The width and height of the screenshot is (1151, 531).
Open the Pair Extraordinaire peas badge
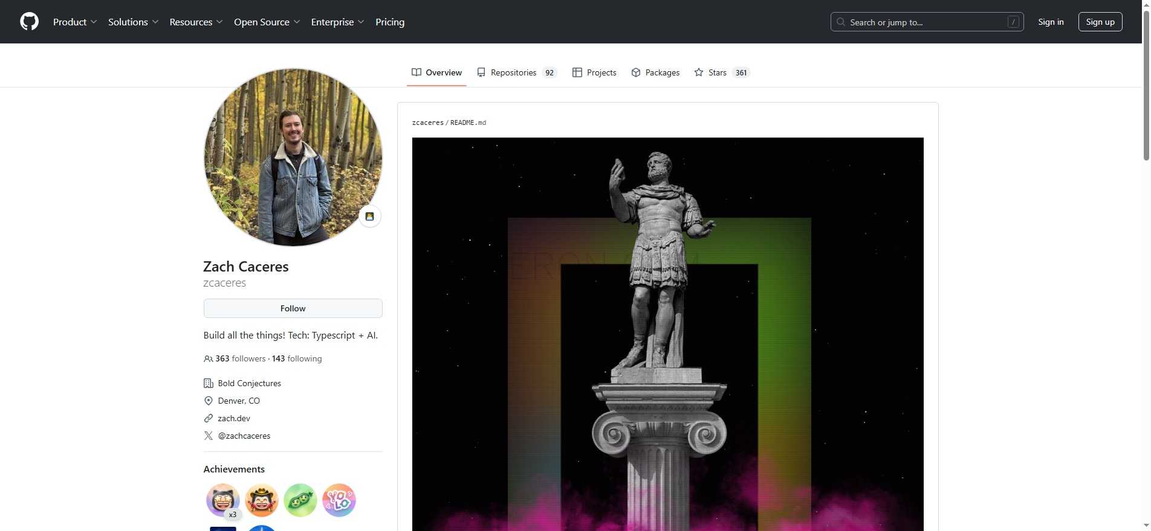[x=300, y=500]
